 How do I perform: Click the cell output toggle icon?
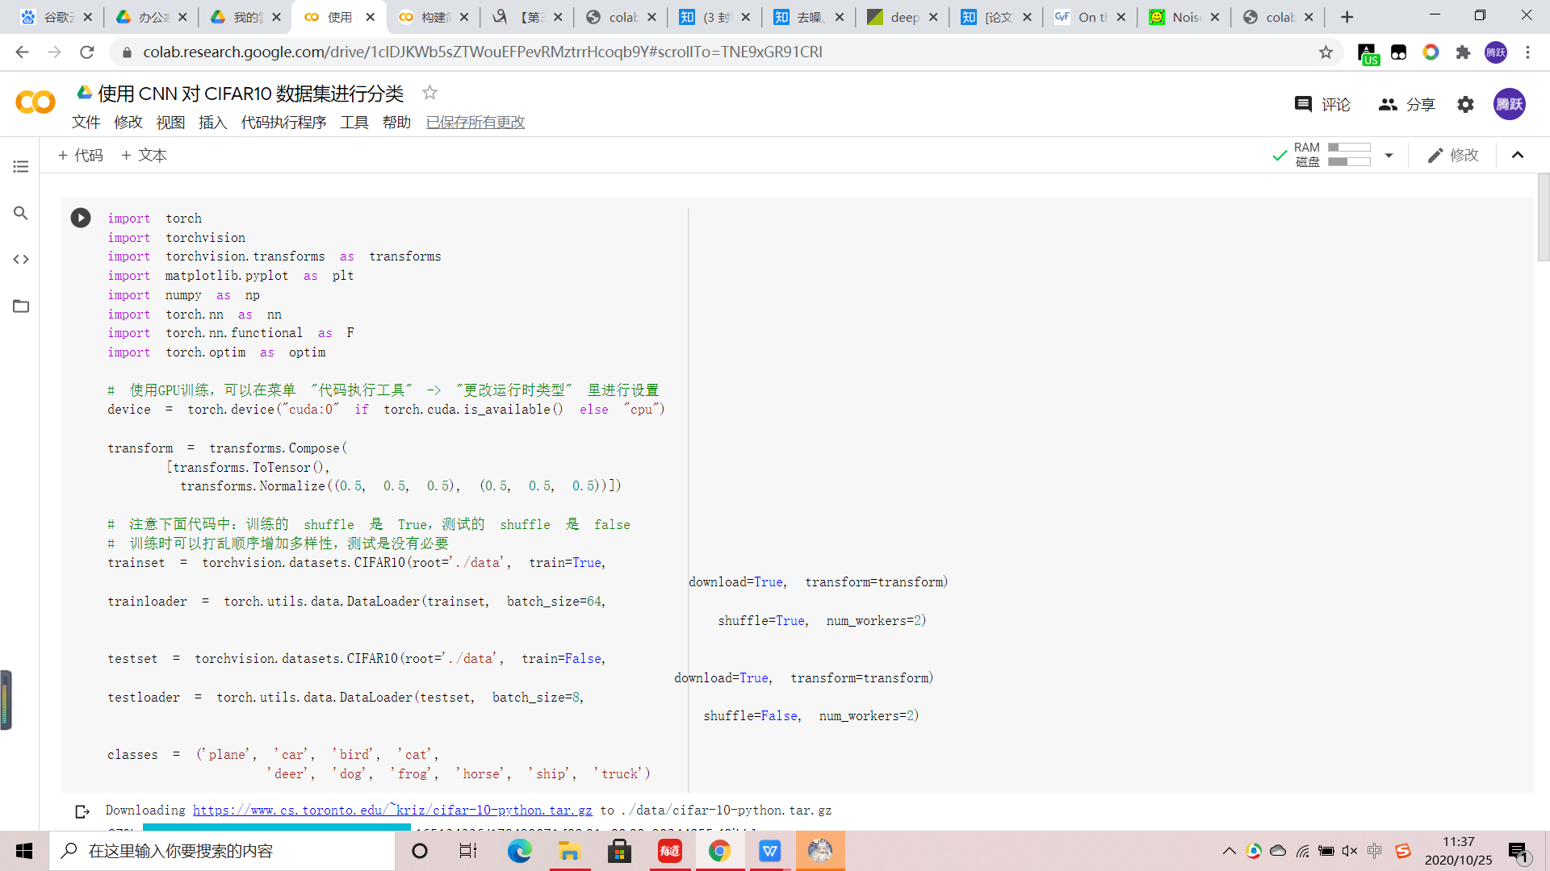[82, 811]
